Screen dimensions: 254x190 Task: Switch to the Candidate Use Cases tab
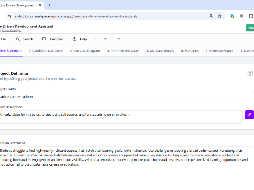pyautogui.click(x=46, y=51)
